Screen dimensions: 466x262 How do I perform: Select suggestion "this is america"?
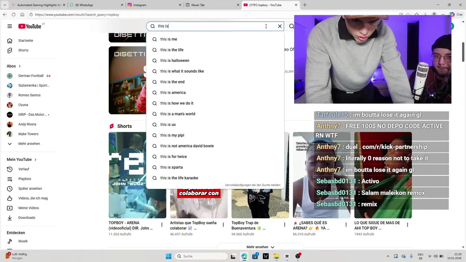215,92
